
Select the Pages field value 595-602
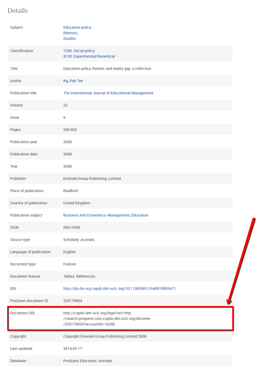coord(70,129)
